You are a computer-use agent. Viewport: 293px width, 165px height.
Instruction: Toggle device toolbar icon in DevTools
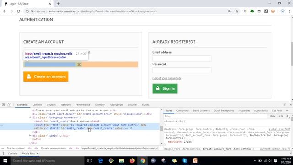[x=9, y=105]
